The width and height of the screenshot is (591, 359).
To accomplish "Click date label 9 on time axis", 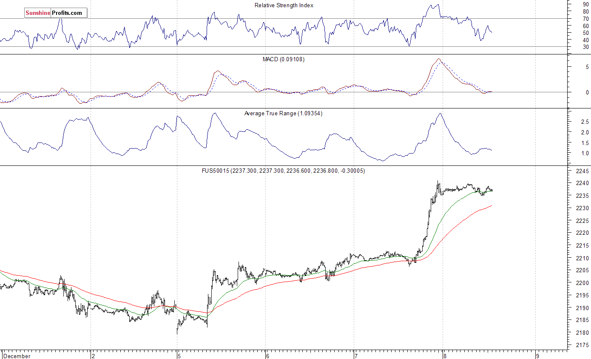I will [x=537, y=356].
